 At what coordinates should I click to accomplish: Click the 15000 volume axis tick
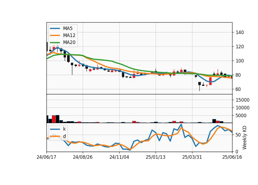pyautogui.click(x=242, y=100)
